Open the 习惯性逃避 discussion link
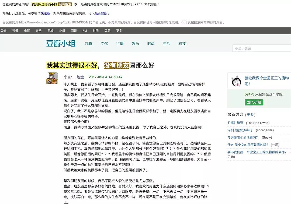This screenshot has height=204, width=291. [x=235, y=123]
